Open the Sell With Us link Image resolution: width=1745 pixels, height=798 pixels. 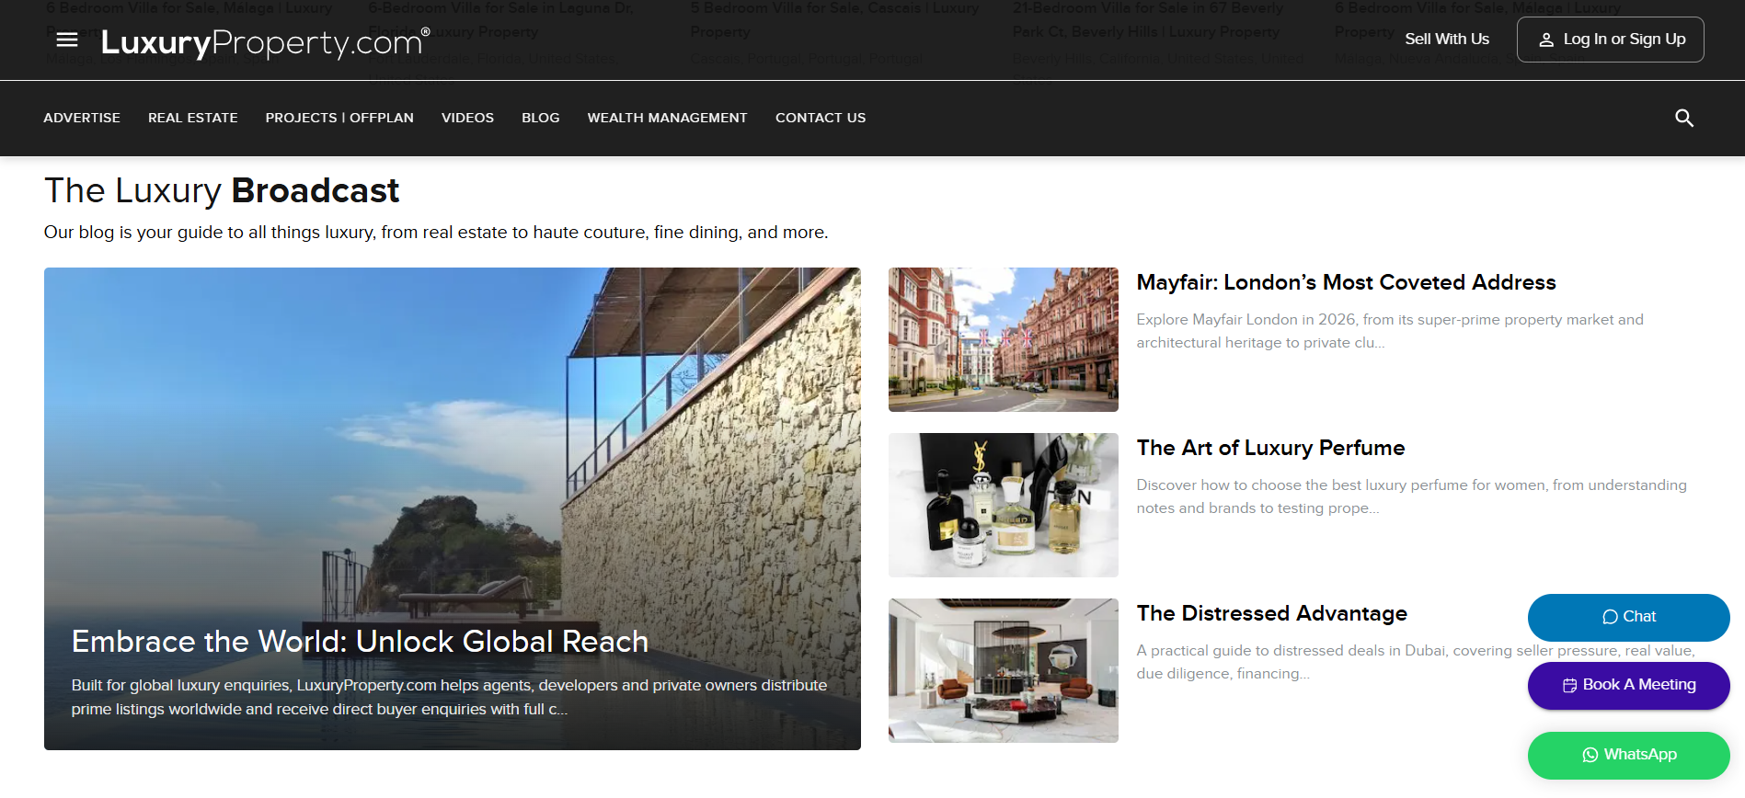pos(1446,40)
